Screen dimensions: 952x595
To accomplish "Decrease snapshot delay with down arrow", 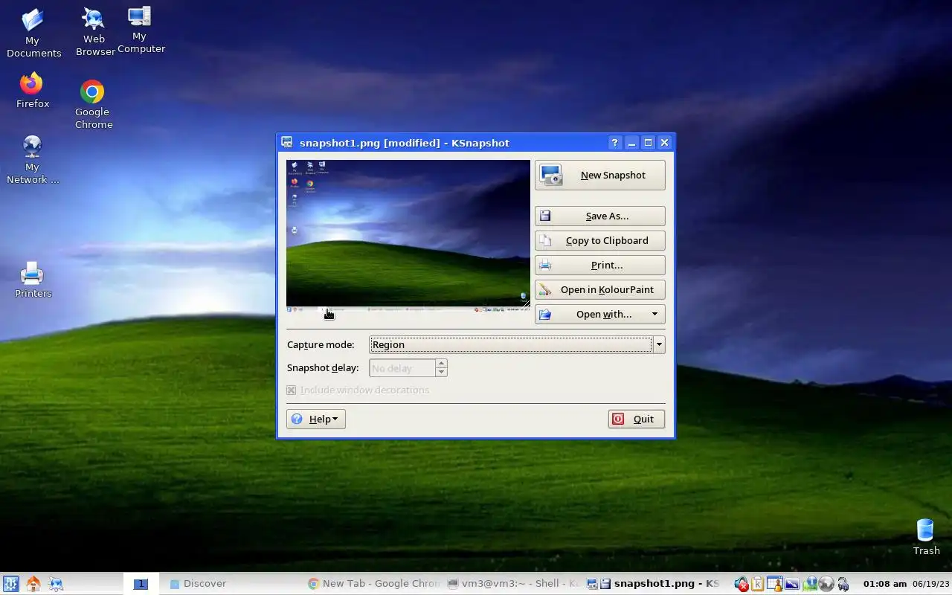I will [x=441, y=372].
